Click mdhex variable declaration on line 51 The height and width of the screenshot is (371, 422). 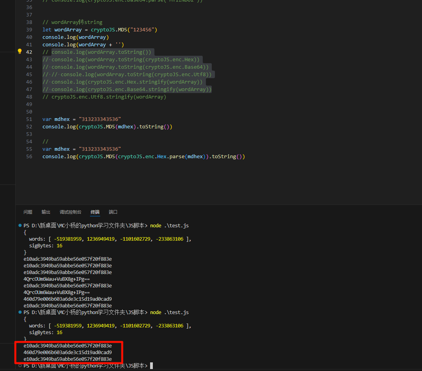[62, 119]
